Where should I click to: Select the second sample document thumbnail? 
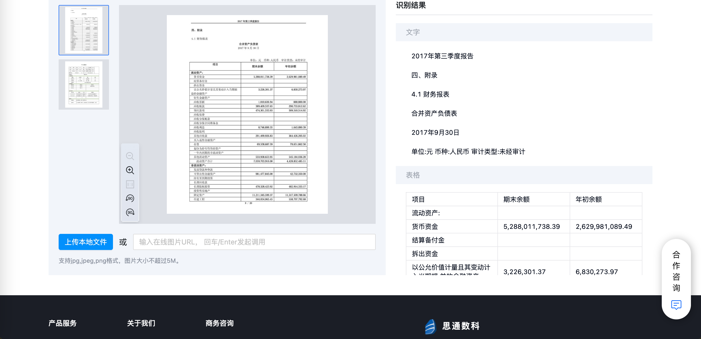(x=84, y=84)
